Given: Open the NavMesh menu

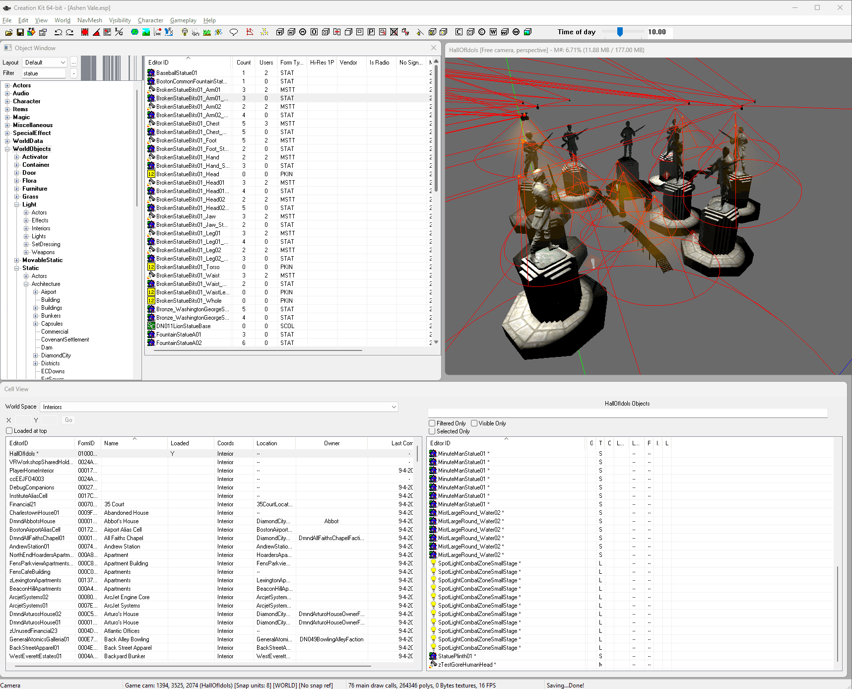Looking at the screenshot, I should click(89, 20).
